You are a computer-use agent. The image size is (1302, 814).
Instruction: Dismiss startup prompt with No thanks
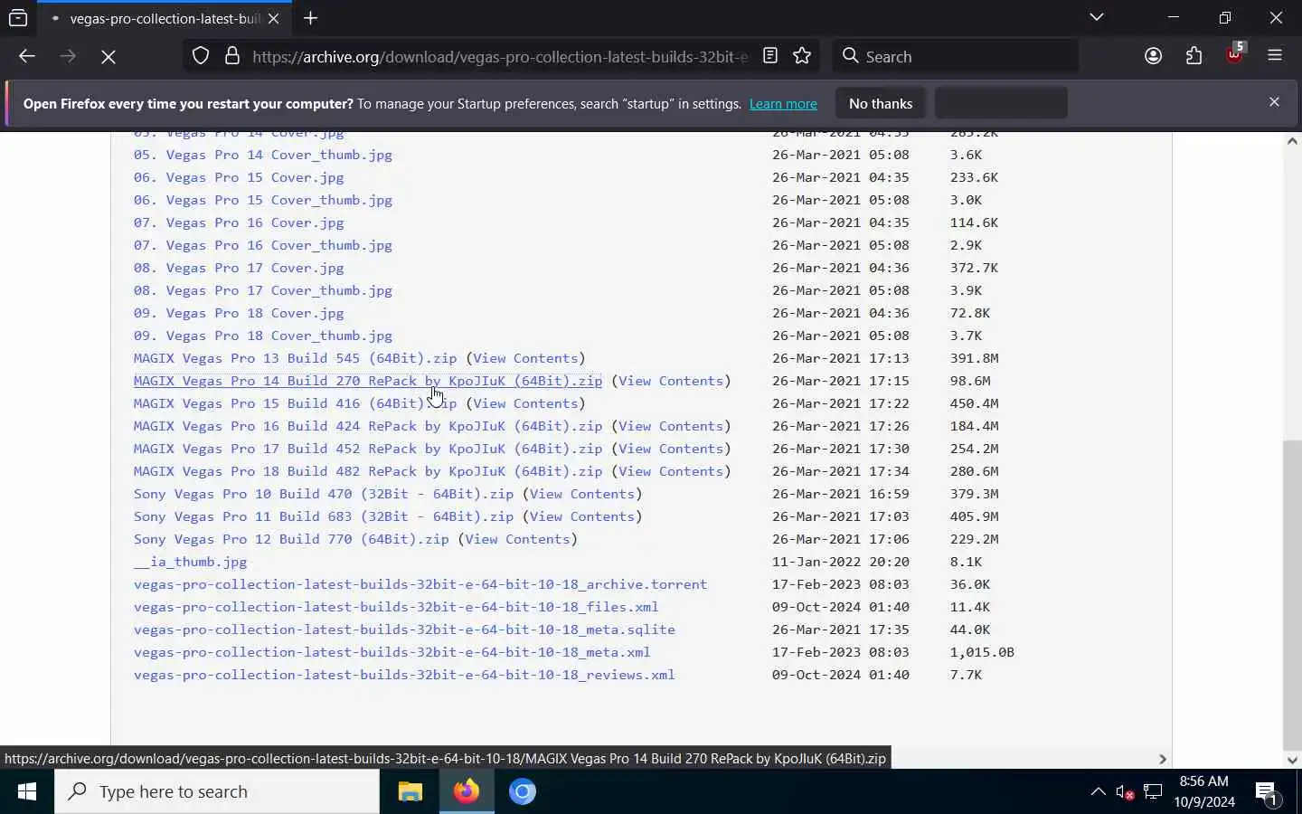(x=881, y=104)
